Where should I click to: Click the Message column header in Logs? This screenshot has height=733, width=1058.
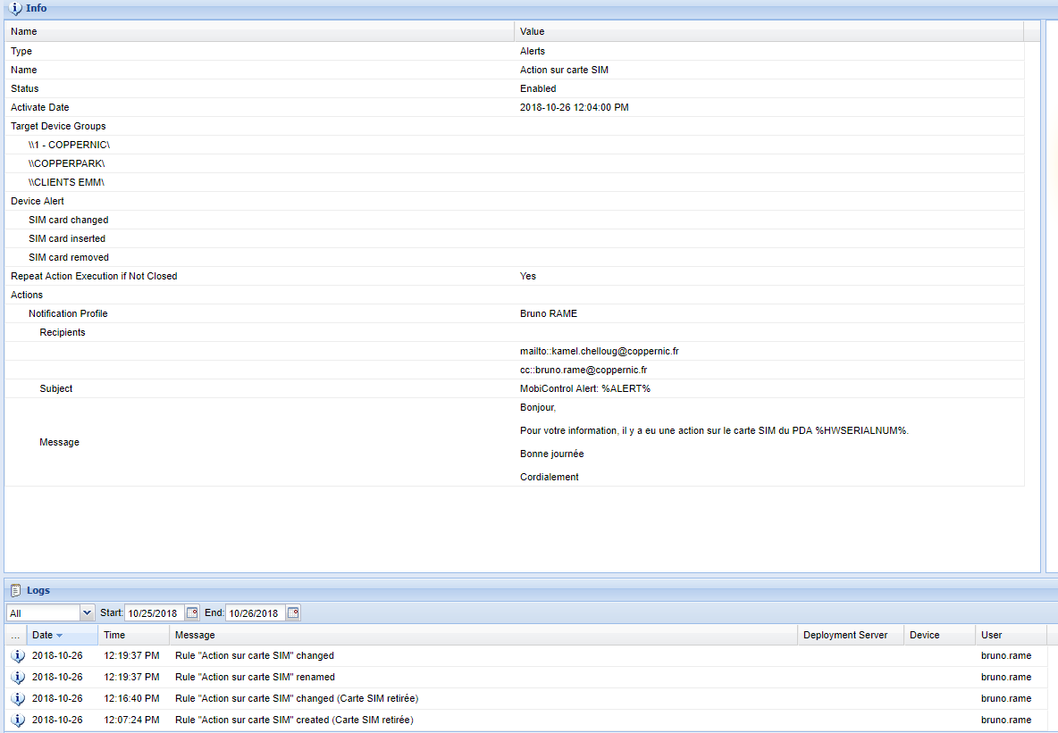195,635
